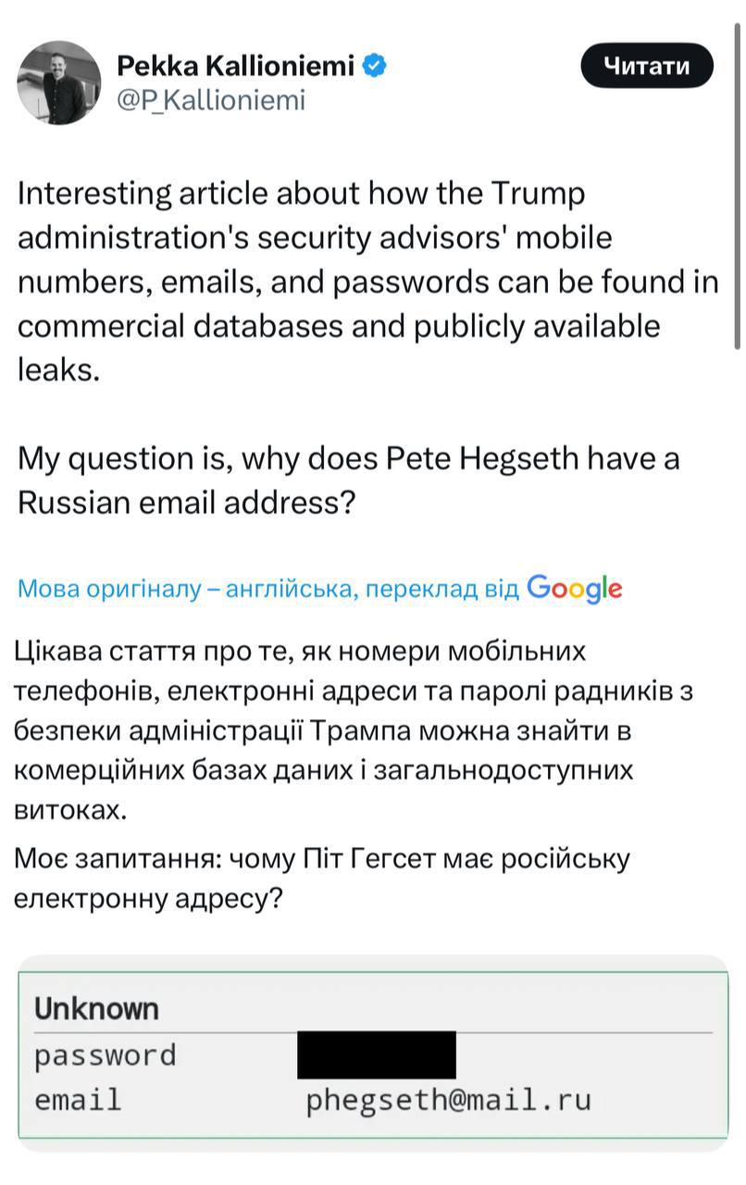The width and height of the screenshot is (746, 1185).
Task: Click the Google logo in translation note
Action: (574, 588)
